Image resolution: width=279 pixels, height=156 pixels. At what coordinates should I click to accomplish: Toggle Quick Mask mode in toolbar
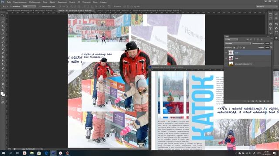[3, 99]
